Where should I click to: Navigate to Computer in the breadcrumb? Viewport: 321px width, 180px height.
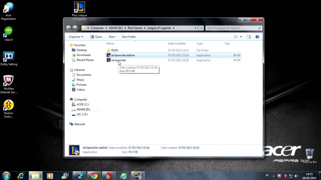(97, 28)
